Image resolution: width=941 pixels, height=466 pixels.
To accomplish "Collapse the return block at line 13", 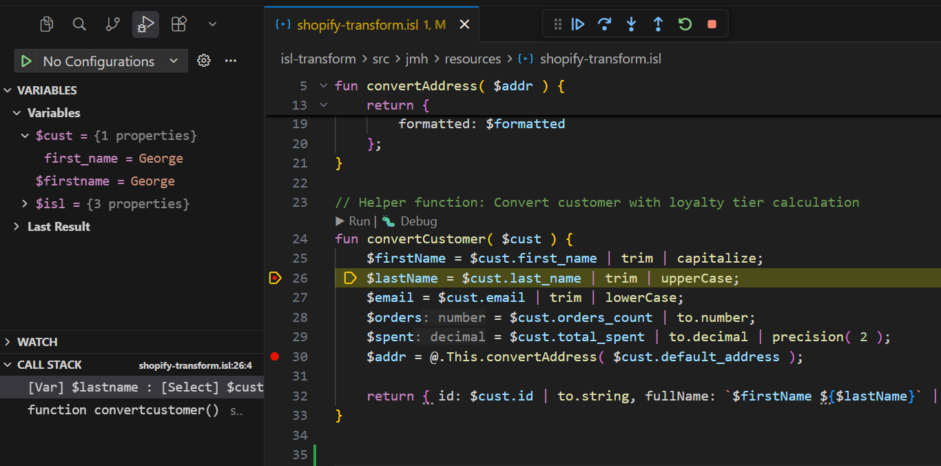I will tap(323, 105).
